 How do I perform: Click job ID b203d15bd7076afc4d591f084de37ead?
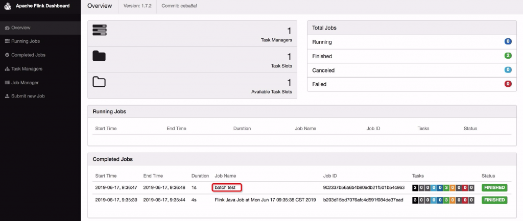point(363,200)
